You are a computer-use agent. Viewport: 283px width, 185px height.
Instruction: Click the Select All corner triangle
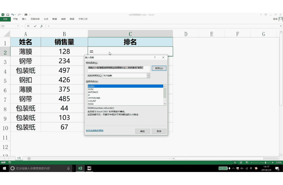7,34
